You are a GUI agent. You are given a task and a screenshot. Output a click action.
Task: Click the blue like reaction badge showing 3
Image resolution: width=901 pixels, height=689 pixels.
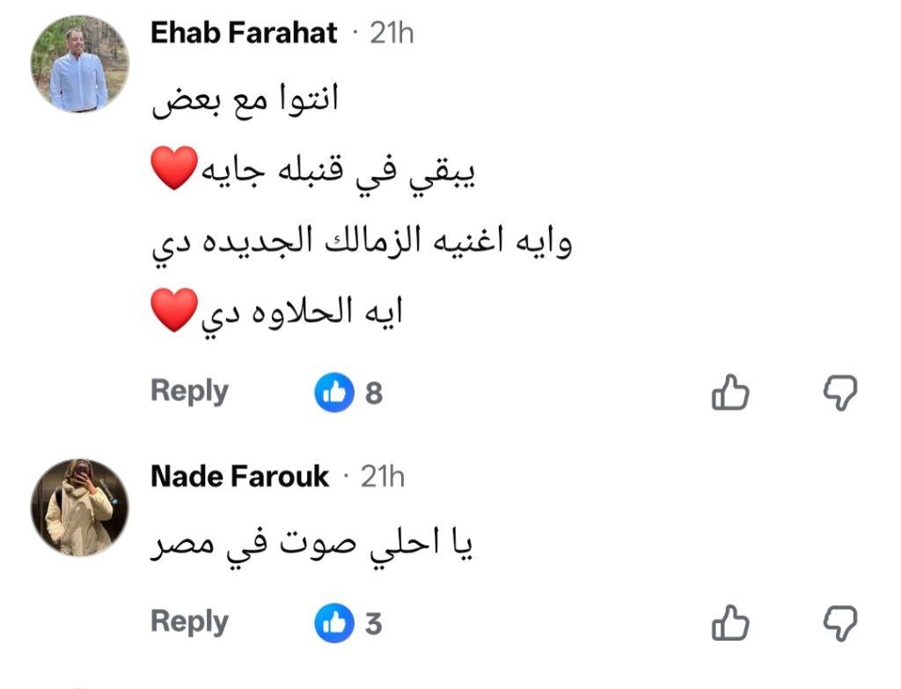coord(334,621)
